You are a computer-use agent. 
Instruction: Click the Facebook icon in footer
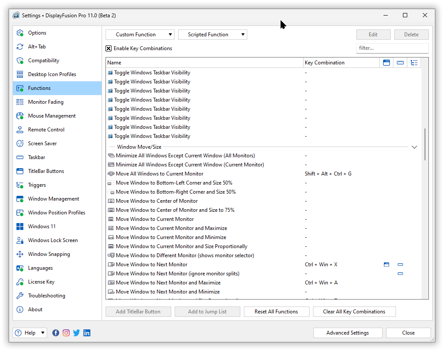(x=56, y=333)
